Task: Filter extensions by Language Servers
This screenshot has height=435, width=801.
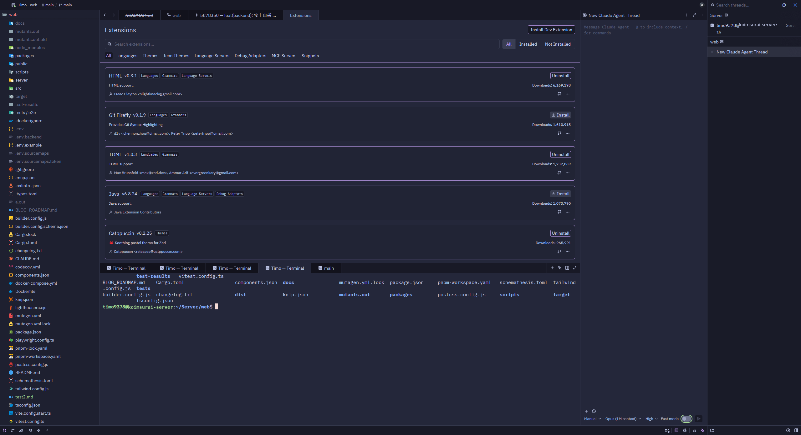Action: (x=212, y=56)
